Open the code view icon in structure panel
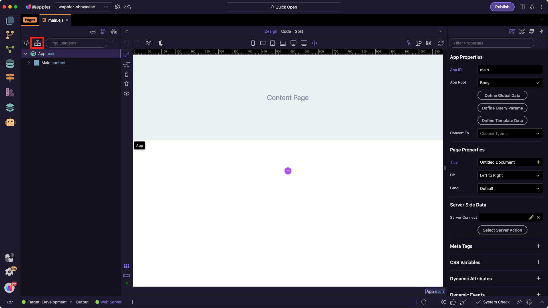 click(27, 43)
